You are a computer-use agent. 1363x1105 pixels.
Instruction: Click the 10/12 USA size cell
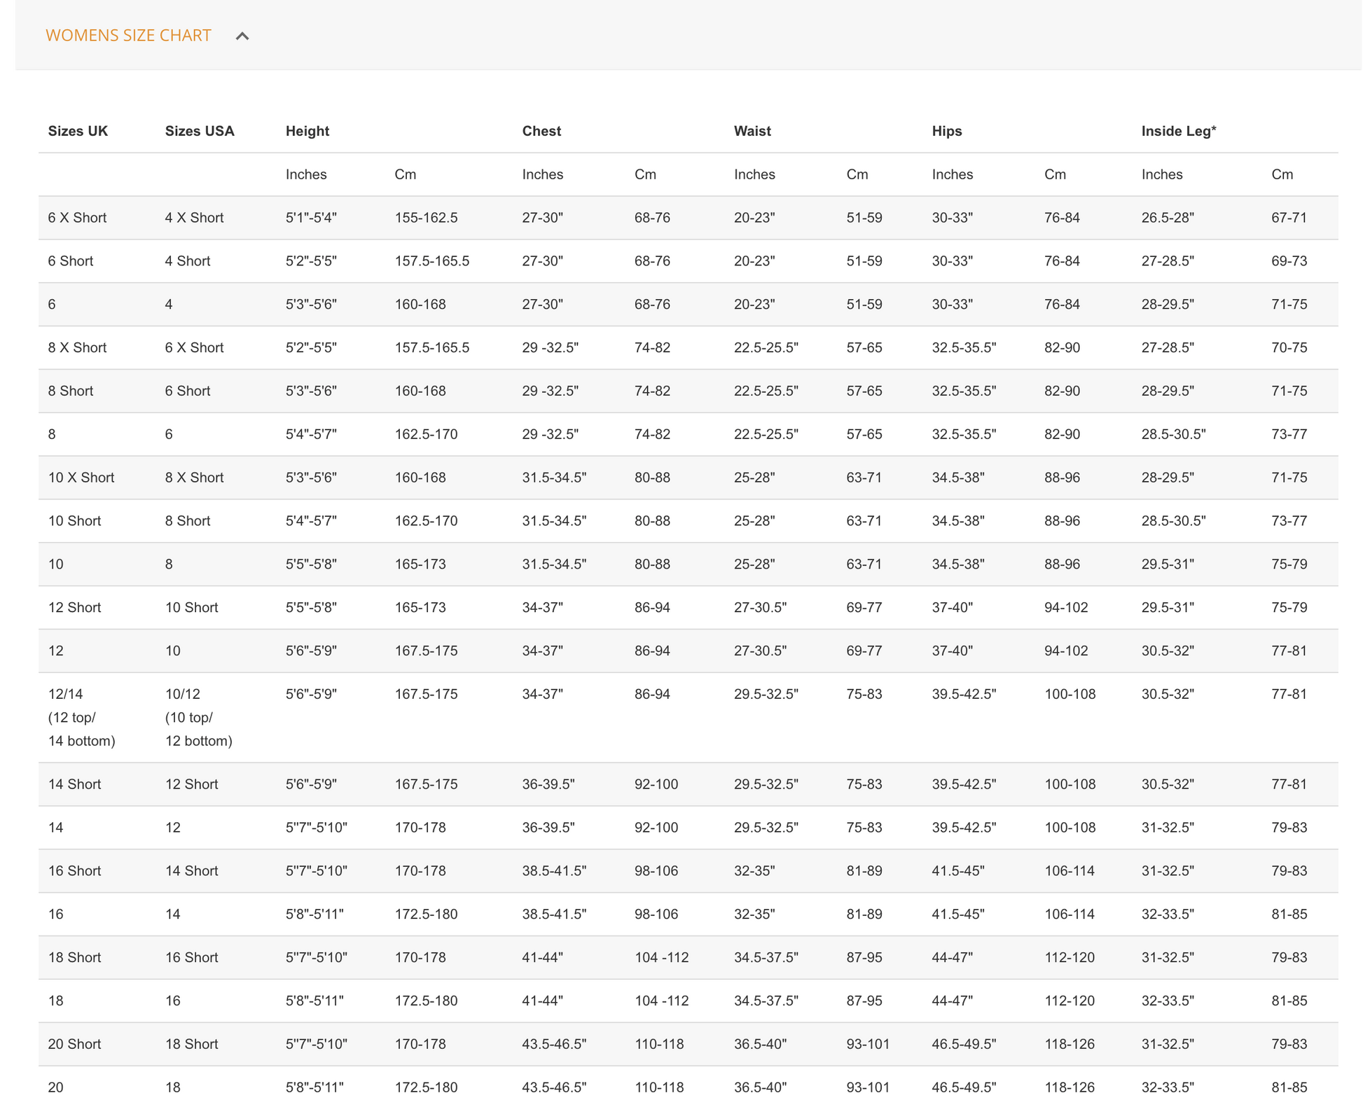point(182,694)
